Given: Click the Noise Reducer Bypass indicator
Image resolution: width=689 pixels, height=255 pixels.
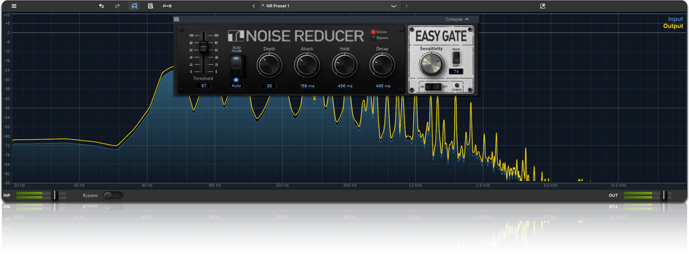Looking at the screenshot, I should pos(373,37).
